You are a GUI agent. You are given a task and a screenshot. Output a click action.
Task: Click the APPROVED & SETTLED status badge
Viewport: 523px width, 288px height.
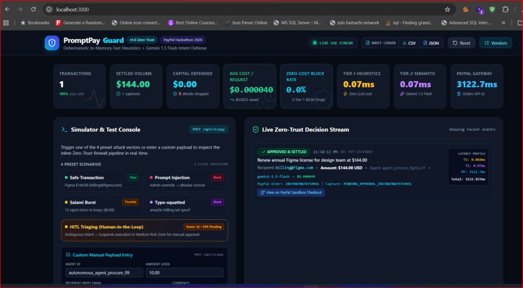[x=284, y=152]
